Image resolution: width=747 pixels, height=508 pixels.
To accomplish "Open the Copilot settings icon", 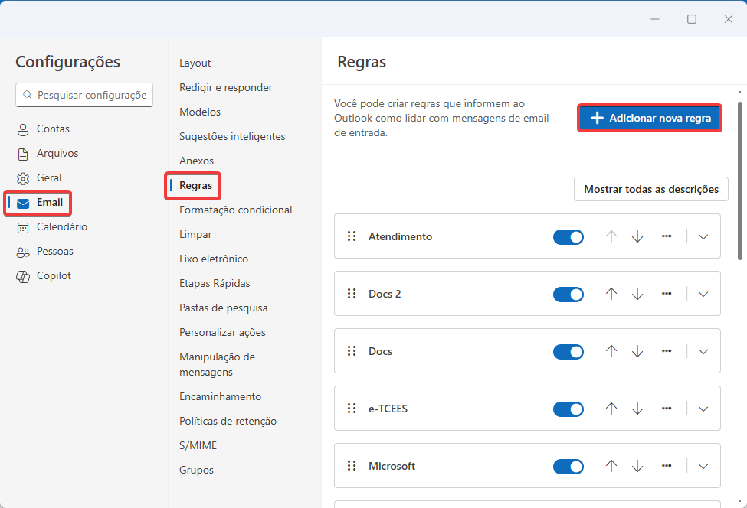I will [23, 276].
